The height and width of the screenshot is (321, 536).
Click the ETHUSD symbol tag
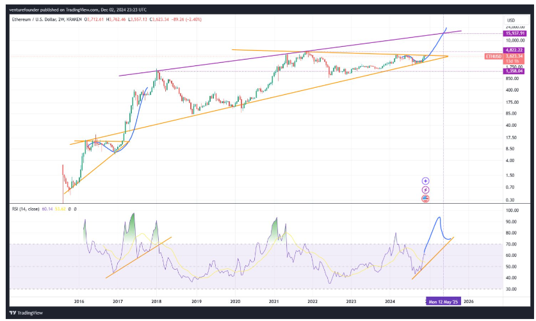(494, 56)
